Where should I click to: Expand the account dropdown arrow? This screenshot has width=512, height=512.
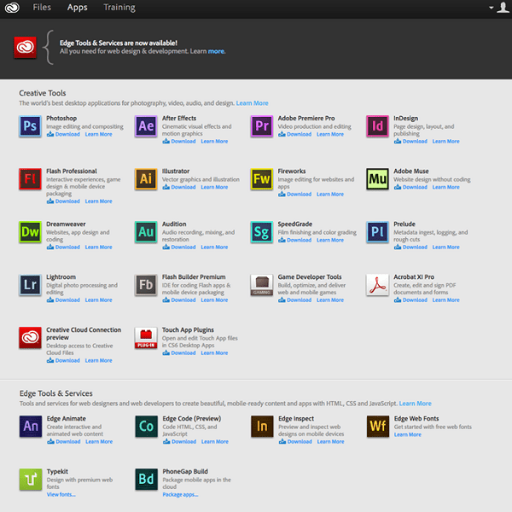(492, 8)
